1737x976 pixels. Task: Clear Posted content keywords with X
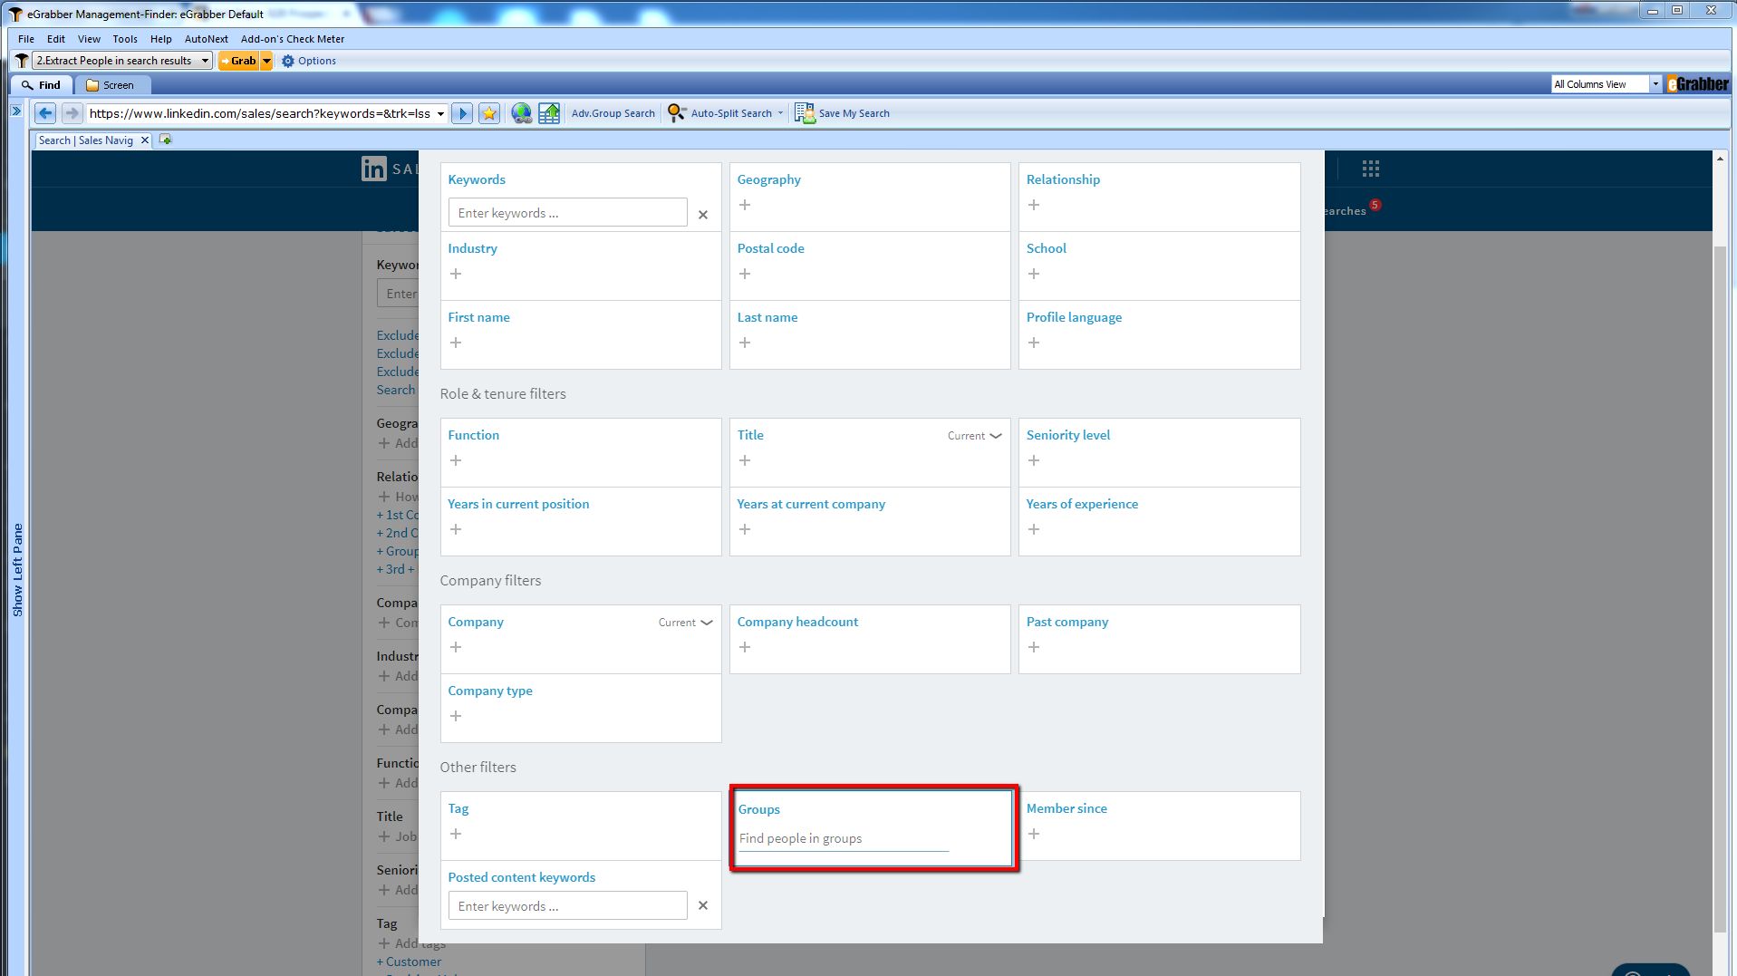(703, 905)
